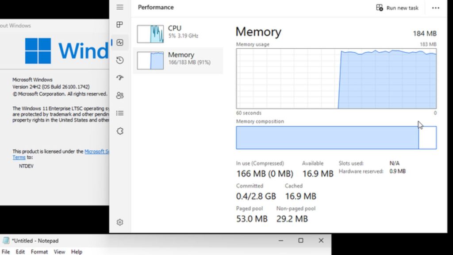This screenshot has height=255, width=453.
Task: Open the Users page
Action: pos(119,96)
